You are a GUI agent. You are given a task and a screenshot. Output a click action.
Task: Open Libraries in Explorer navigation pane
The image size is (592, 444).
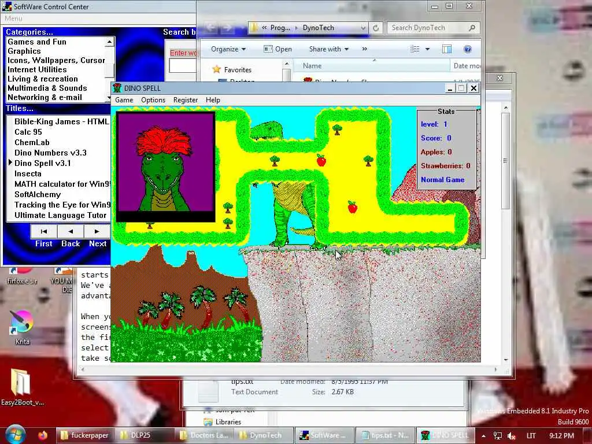click(228, 421)
